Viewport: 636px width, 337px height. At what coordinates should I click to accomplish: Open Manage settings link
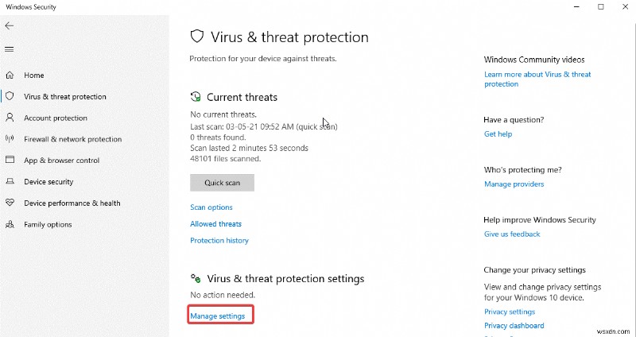(217, 316)
